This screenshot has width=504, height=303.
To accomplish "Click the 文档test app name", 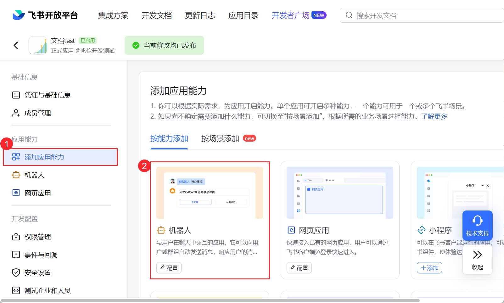I will tap(63, 41).
